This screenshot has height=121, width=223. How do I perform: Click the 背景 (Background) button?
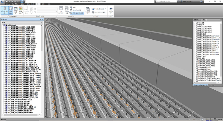click(x=73, y=7)
